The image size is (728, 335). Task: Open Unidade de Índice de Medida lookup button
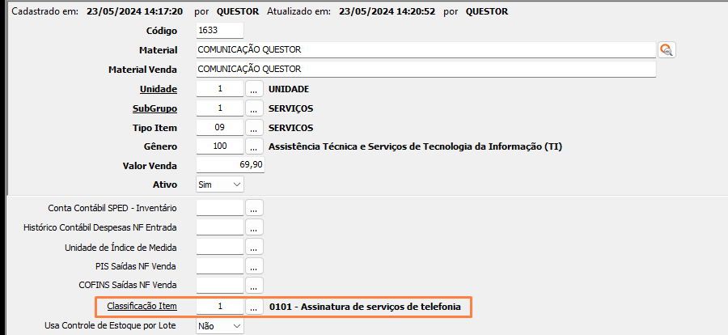[x=254, y=247]
